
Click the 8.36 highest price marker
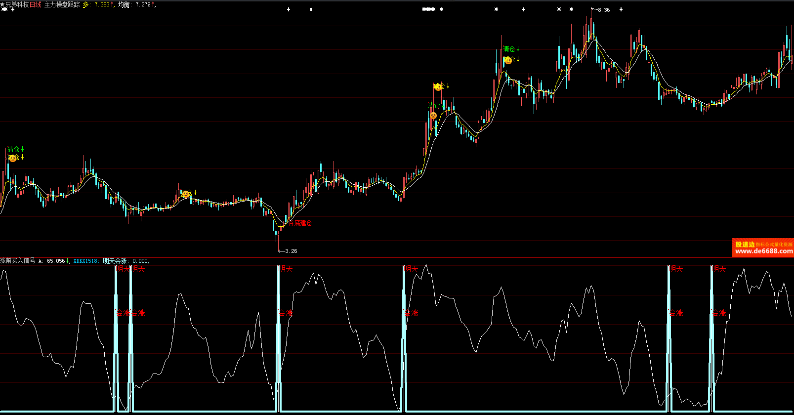(603, 10)
